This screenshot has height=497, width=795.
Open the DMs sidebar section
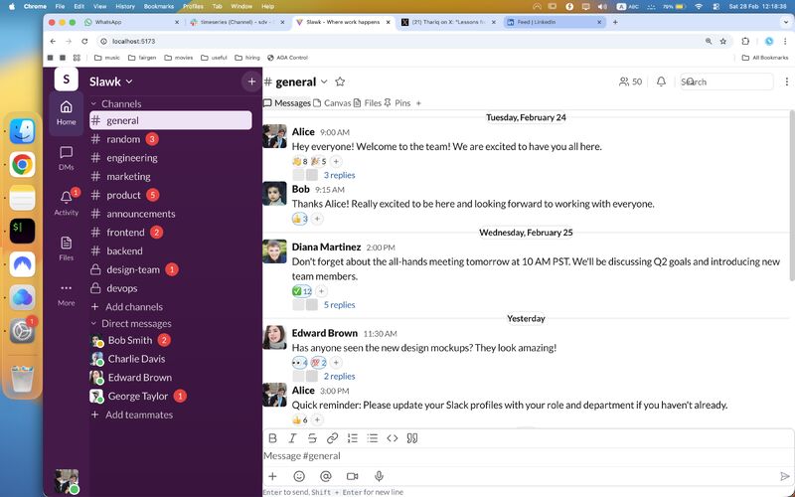[x=66, y=158]
